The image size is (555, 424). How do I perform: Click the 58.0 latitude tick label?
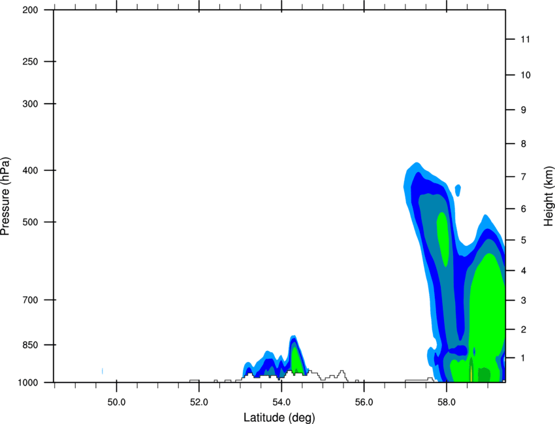447,402
